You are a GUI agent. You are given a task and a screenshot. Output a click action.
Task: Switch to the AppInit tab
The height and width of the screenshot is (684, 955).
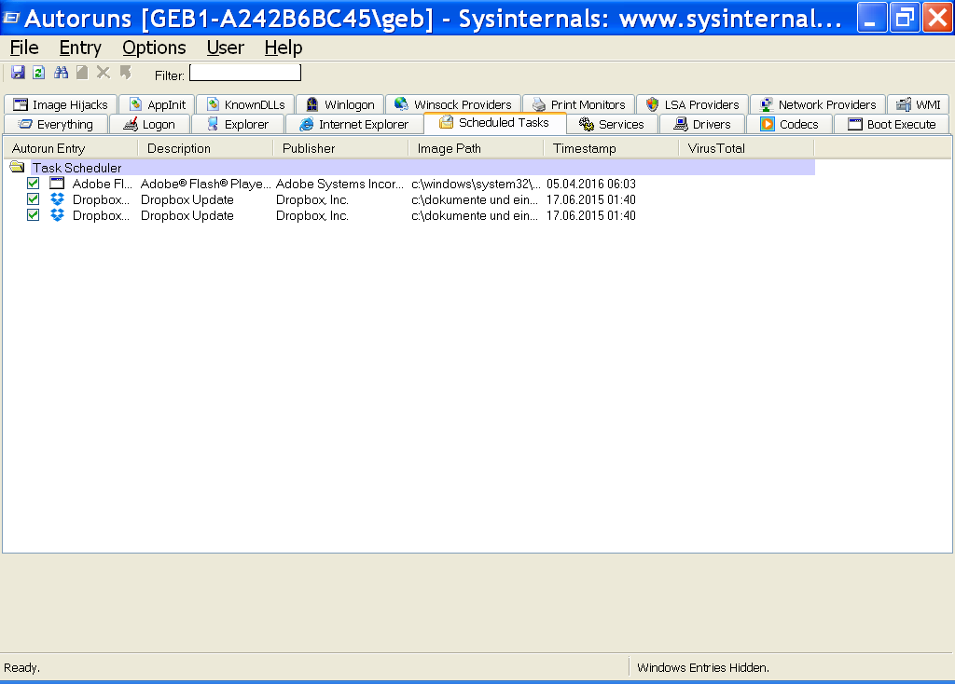pos(157,104)
